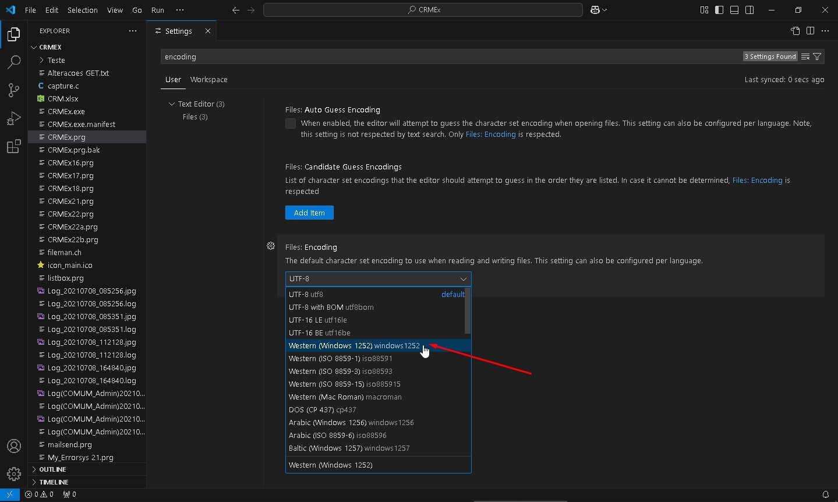Open the Selection menu
This screenshot has height=502, width=838.
click(82, 10)
